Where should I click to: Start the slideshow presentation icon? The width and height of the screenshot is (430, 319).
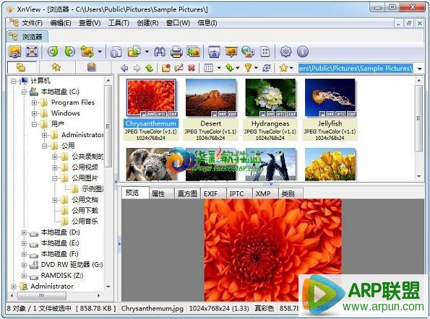coord(231,51)
